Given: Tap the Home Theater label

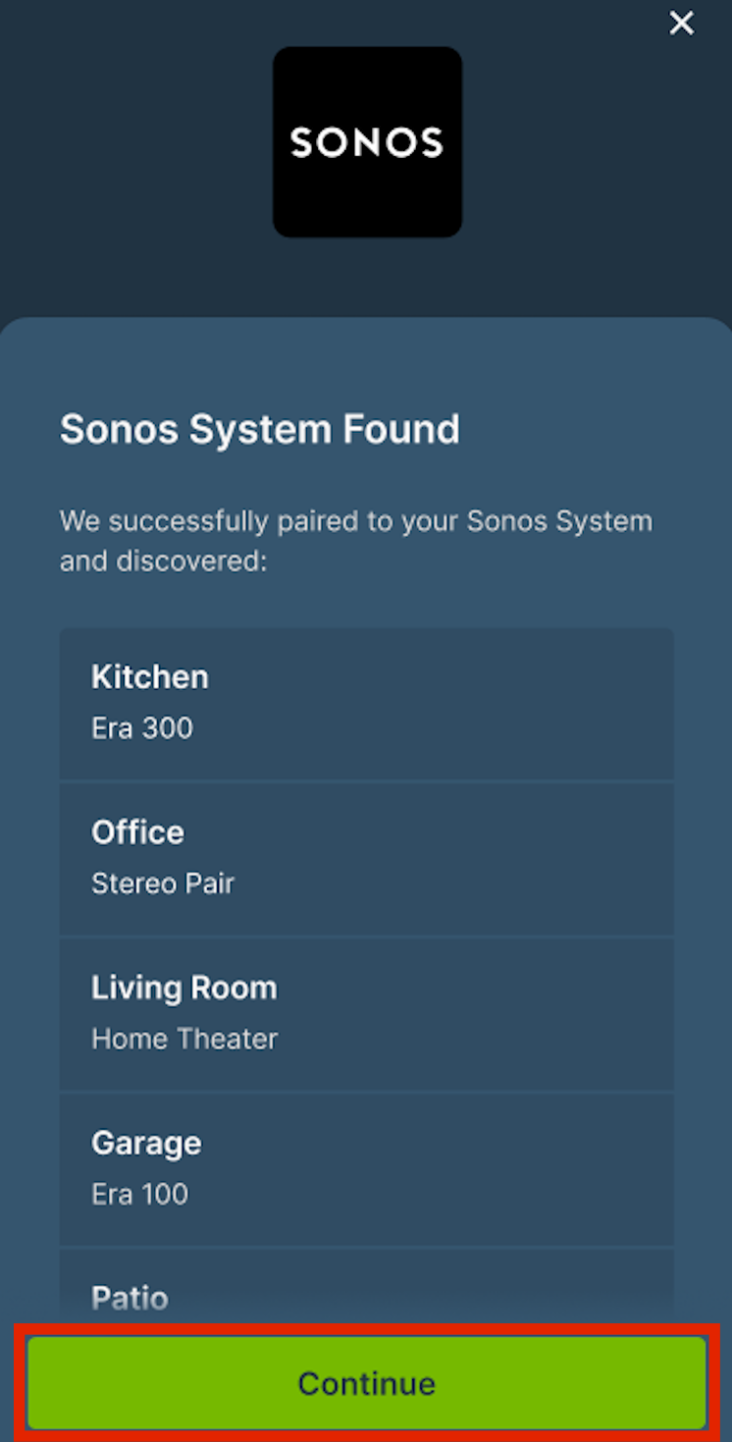Looking at the screenshot, I should (x=184, y=1039).
